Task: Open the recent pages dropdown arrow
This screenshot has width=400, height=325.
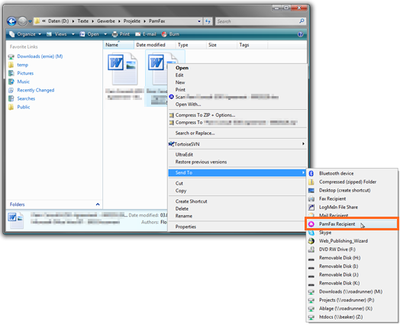Action: 30,21
